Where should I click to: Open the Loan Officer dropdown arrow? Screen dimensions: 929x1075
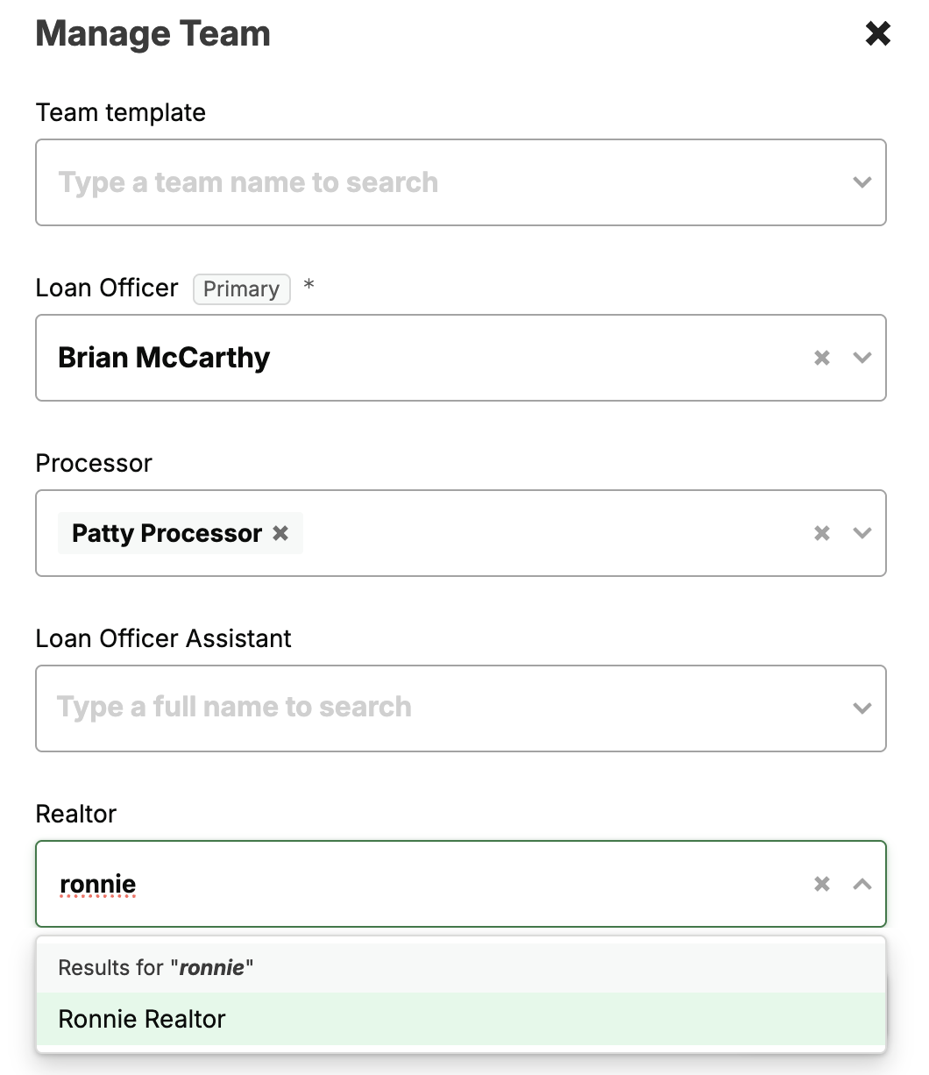click(x=862, y=358)
